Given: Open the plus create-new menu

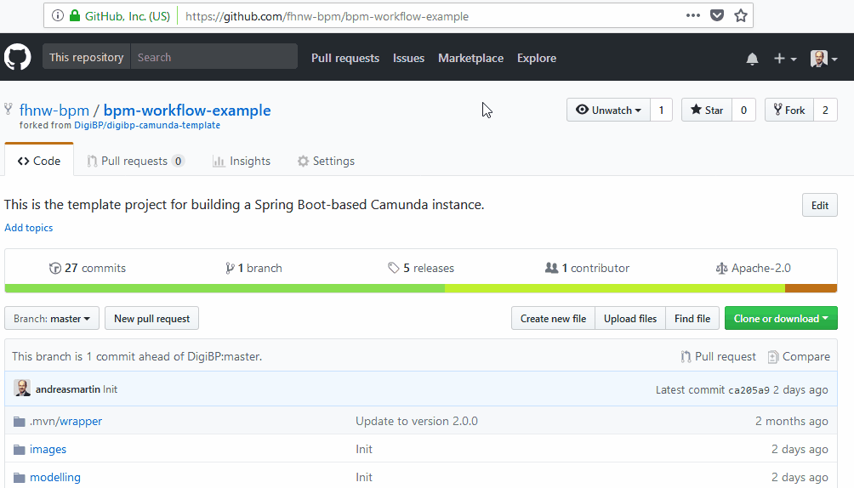Looking at the screenshot, I should click(785, 59).
